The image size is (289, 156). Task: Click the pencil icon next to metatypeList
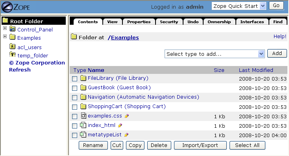126,135
